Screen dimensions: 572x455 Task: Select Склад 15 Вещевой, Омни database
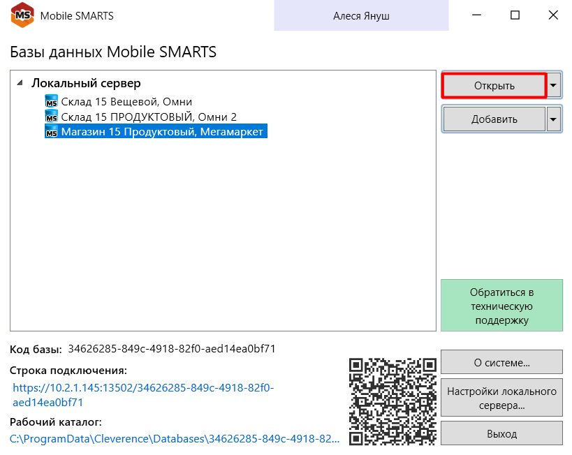[126, 102]
